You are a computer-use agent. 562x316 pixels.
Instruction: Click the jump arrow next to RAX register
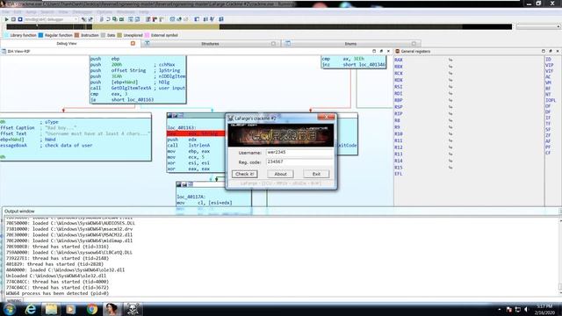click(x=450, y=60)
